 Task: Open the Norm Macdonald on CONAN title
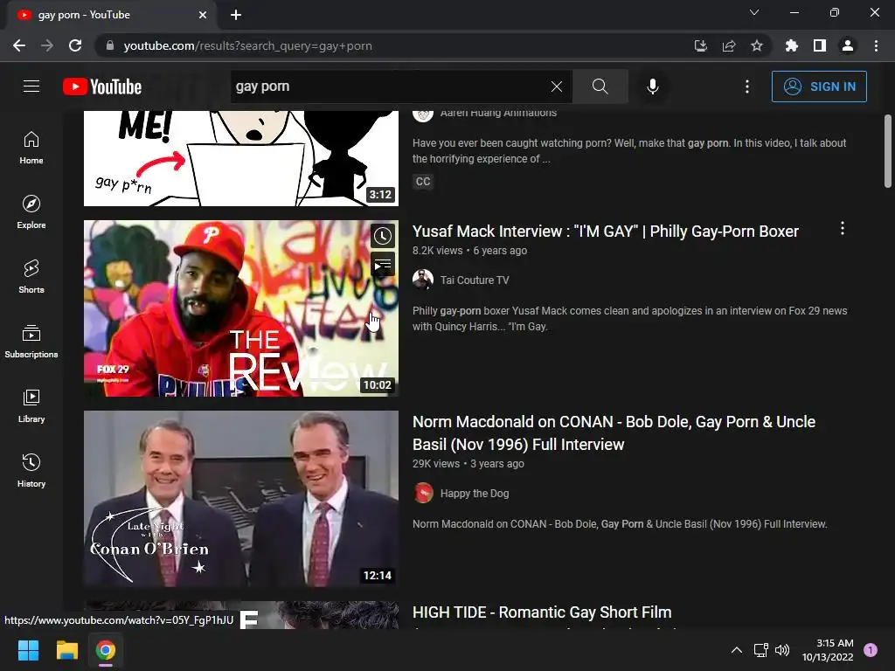(614, 433)
